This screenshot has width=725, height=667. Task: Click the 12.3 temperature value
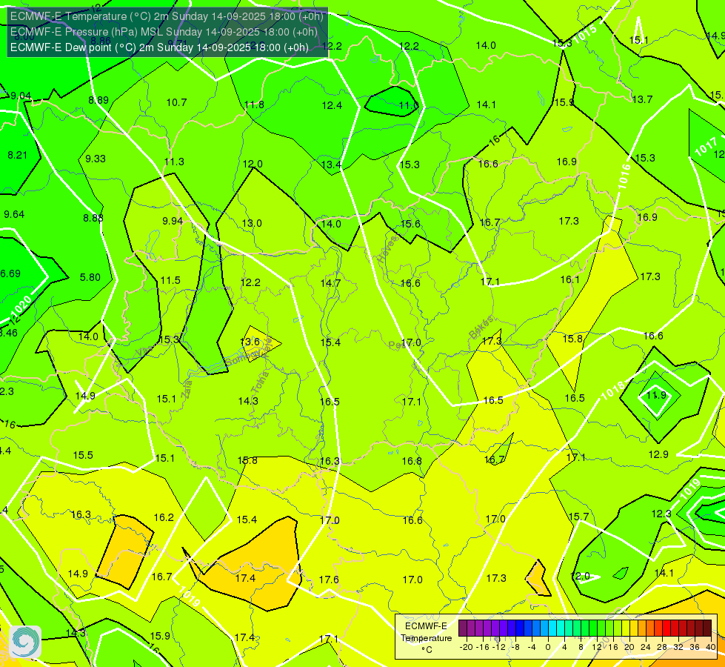pyautogui.click(x=661, y=514)
